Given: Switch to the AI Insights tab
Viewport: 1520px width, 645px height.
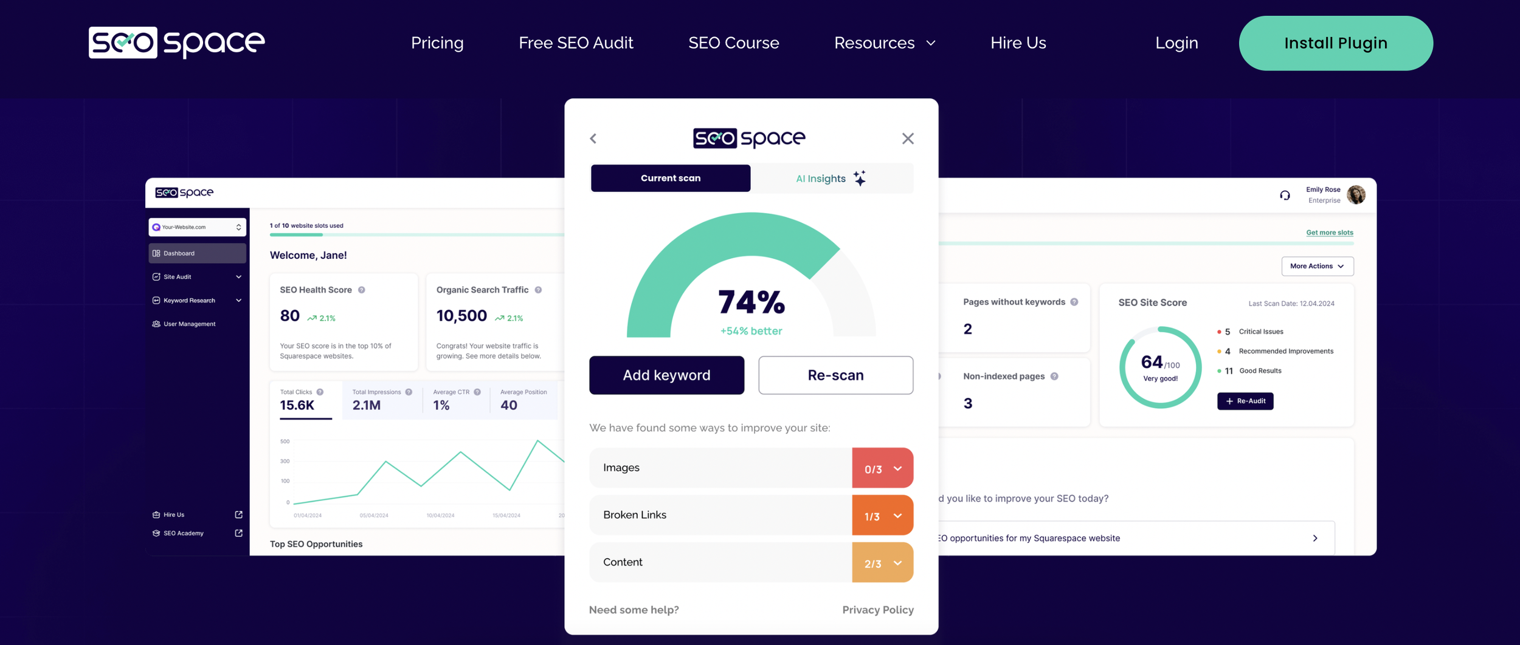Looking at the screenshot, I should point(832,179).
